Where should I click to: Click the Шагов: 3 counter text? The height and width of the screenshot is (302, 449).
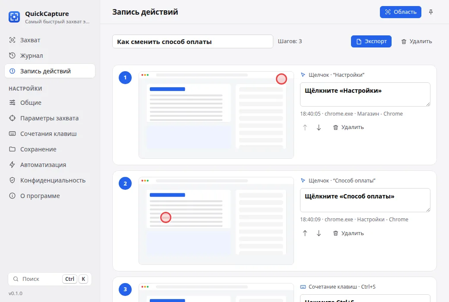tap(290, 41)
